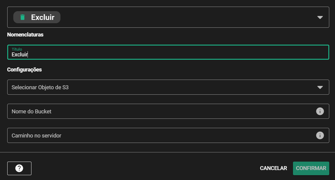Click the arrow of the S3 object selector
335x180 pixels.
(320, 87)
